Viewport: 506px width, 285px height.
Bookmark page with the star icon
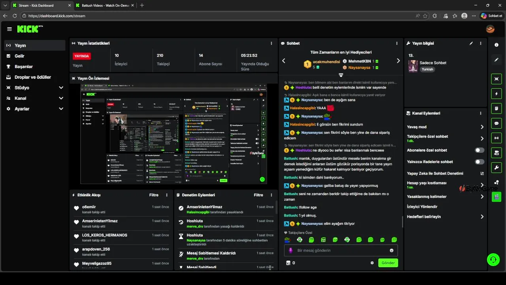pos(425,16)
